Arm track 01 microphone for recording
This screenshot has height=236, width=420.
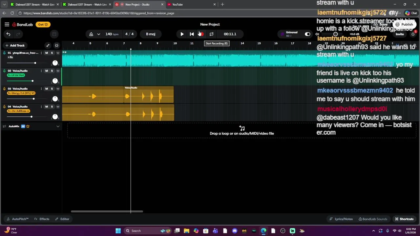[4, 53]
